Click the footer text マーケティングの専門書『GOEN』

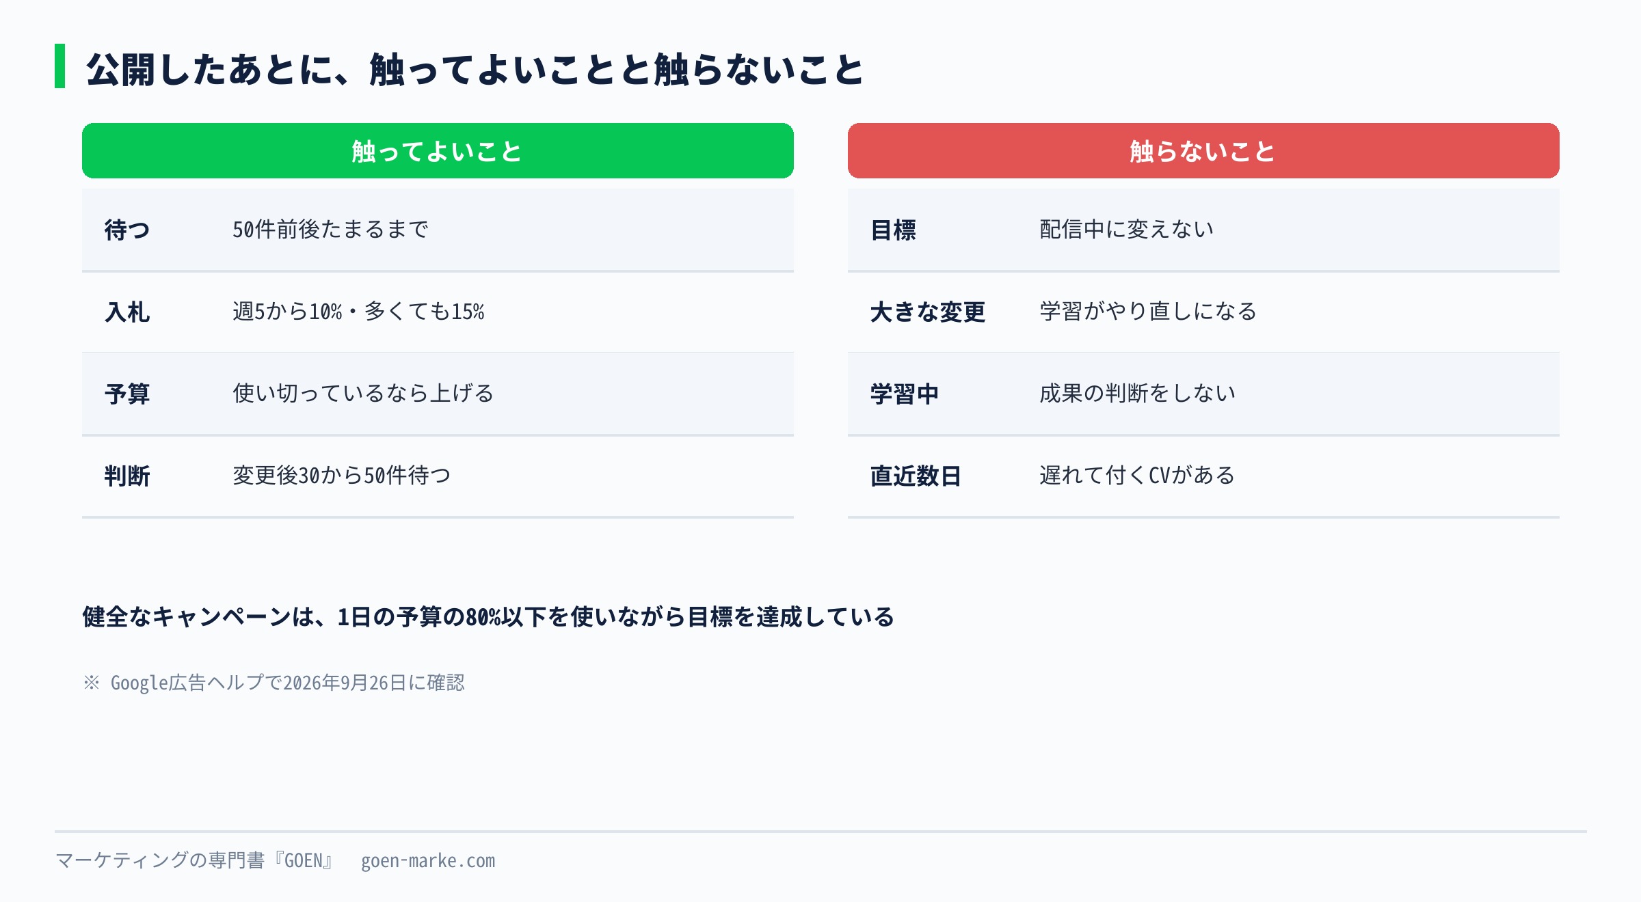click(195, 860)
